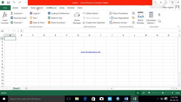The image size is (181, 102).
Task: Click the zoom in plus button
Action: (172, 93)
